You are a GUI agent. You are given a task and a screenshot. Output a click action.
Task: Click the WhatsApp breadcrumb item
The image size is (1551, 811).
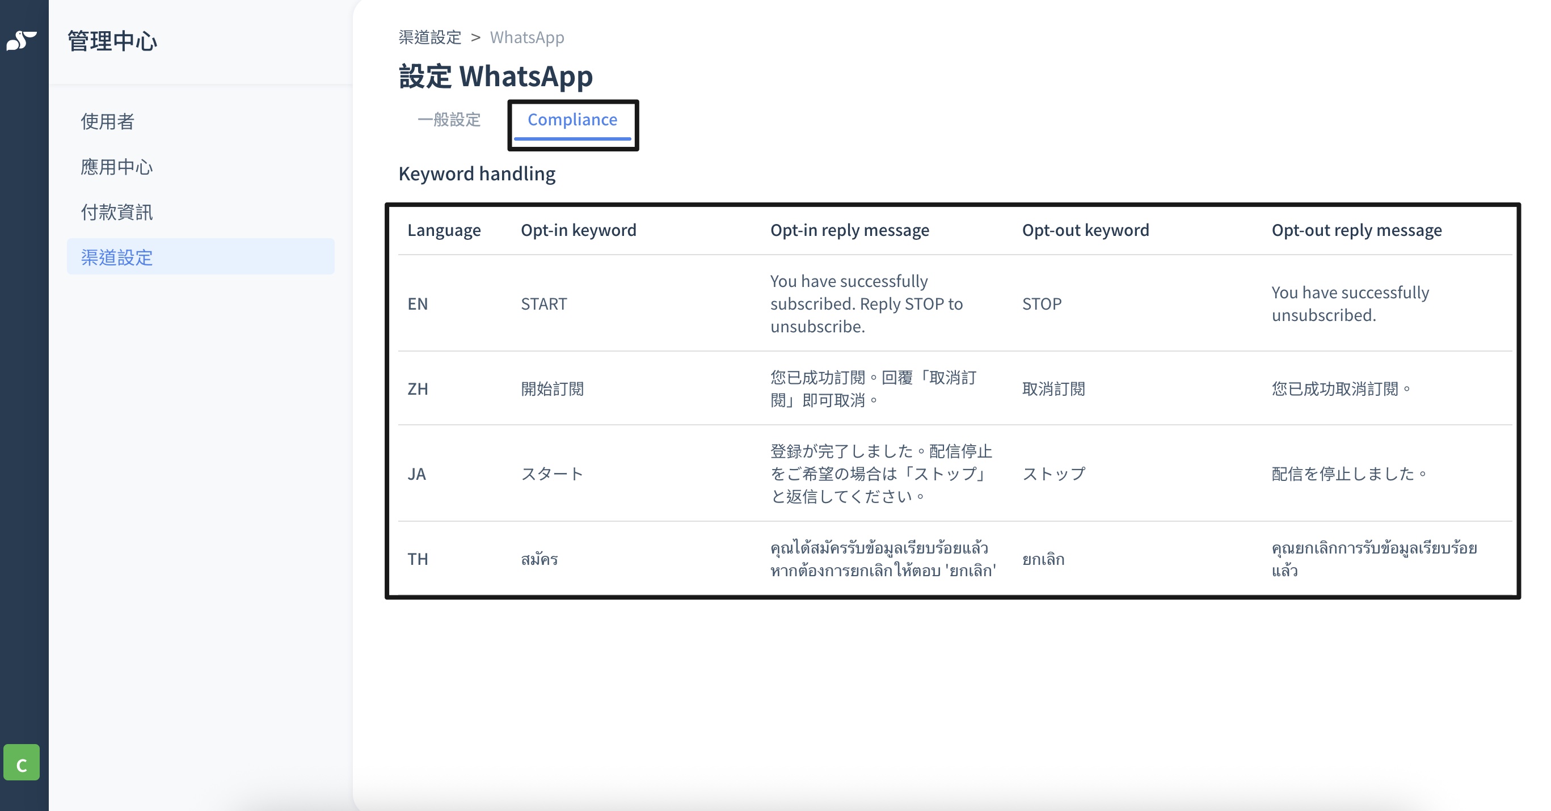pyautogui.click(x=527, y=37)
